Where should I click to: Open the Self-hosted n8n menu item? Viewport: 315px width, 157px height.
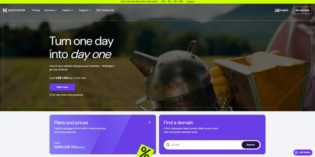105,10
